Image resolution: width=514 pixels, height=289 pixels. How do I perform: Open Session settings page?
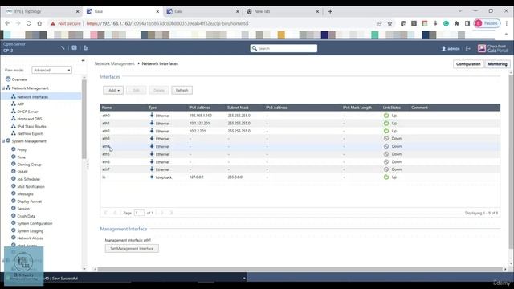point(23,209)
